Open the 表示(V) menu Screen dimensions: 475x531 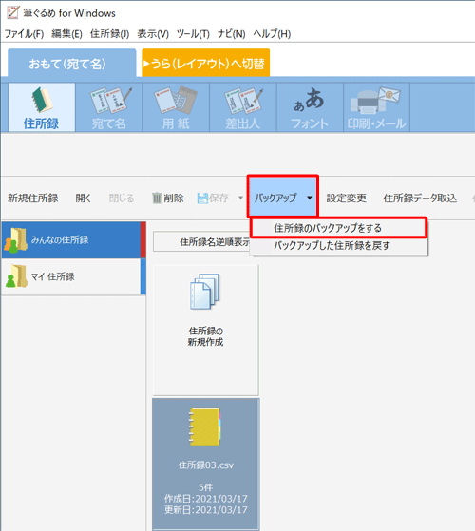tap(153, 34)
